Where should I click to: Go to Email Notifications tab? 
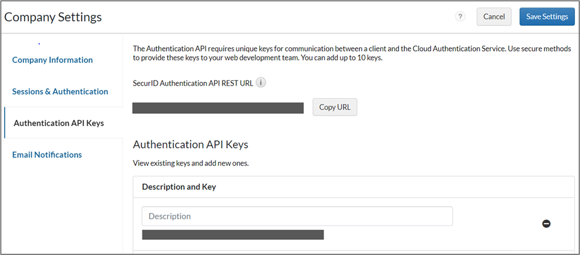pyautogui.click(x=47, y=154)
